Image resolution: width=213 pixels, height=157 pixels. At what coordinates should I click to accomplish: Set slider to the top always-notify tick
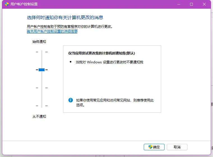tap(42, 52)
